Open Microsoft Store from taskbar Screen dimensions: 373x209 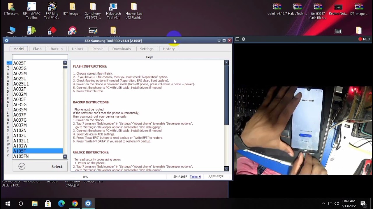point(48,203)
